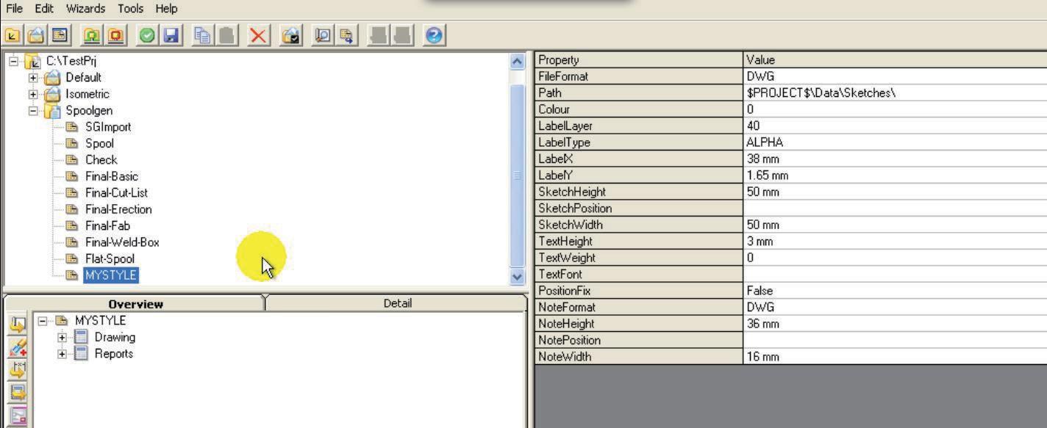The height and width of the screenshot is (428, 1047).
Task: Click the blue floppy disk Save icon
Action: (x=171, y=35)
